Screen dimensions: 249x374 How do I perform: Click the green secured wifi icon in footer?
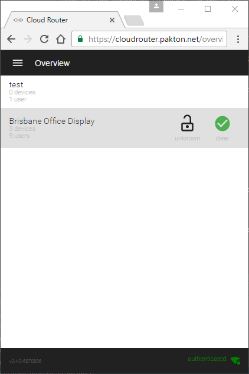point(235,360)
